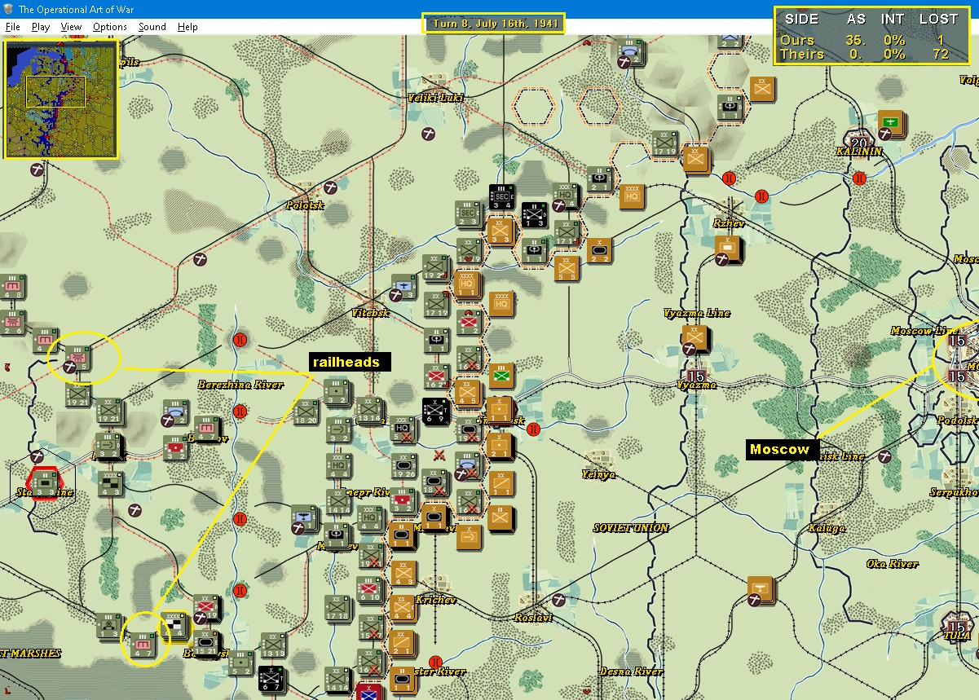Click the overview minimap in the corner
The height and width of the screenshot is (700, 979).
[61, 98]
